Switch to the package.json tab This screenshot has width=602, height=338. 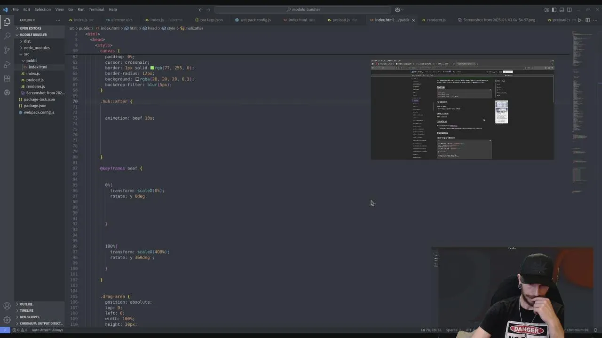coord(209,20)
